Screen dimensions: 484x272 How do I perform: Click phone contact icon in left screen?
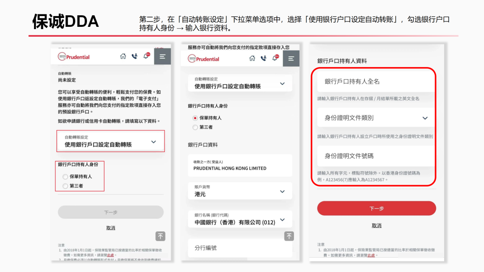(x=134, y=56)
